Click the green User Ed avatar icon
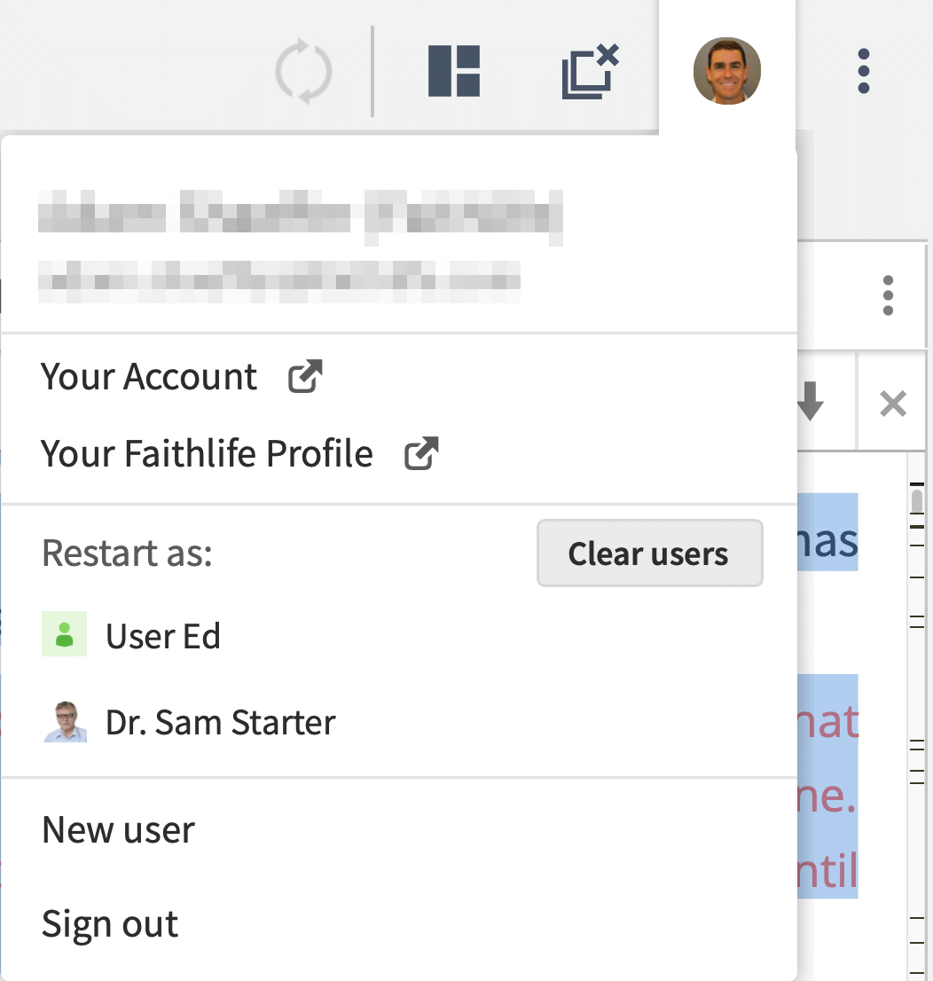This screenshot has height=981, width=933. tap(64, 634)
